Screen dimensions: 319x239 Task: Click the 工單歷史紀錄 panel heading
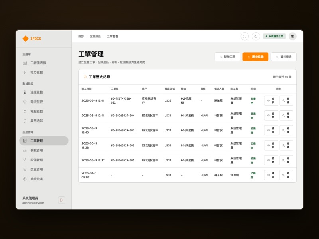[x=99, y=77]
